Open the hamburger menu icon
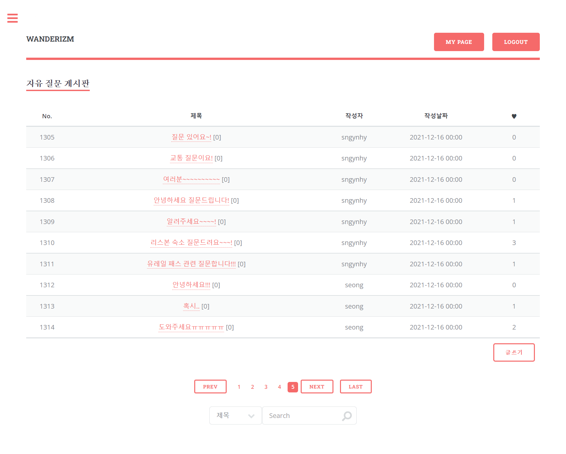Screen dimensions: 566x454 click(x=12, y=18)
